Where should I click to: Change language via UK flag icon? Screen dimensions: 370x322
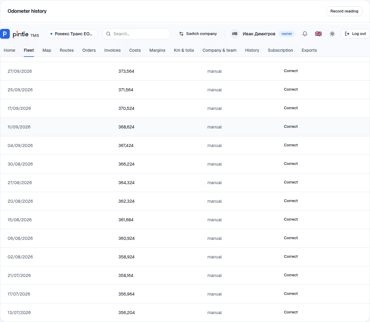tap(318, 34)
